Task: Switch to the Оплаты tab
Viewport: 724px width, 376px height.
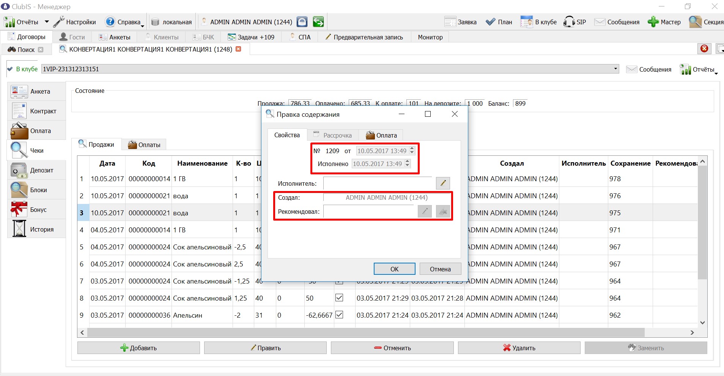Action: (144, 145)
